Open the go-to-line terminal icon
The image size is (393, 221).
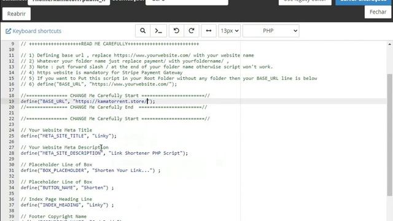coord(158,31)
